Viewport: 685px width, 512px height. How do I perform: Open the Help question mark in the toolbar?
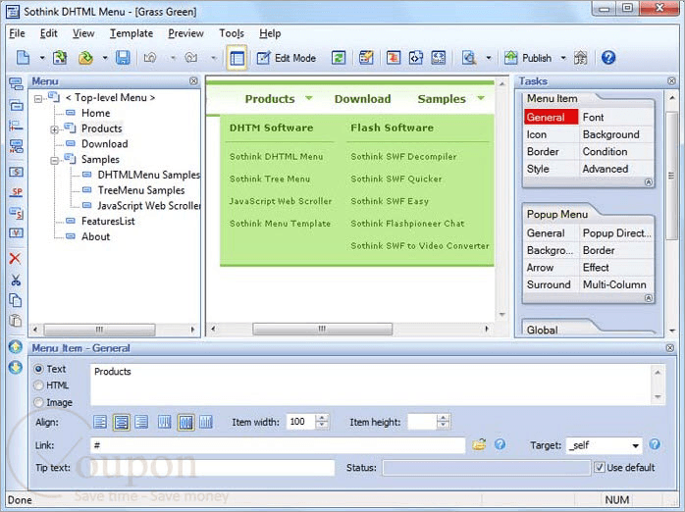coord(608,58)
